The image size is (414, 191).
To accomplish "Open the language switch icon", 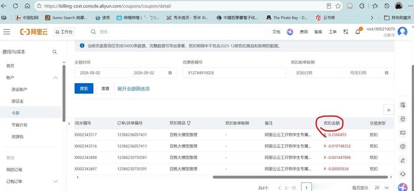I will [346, 32].
